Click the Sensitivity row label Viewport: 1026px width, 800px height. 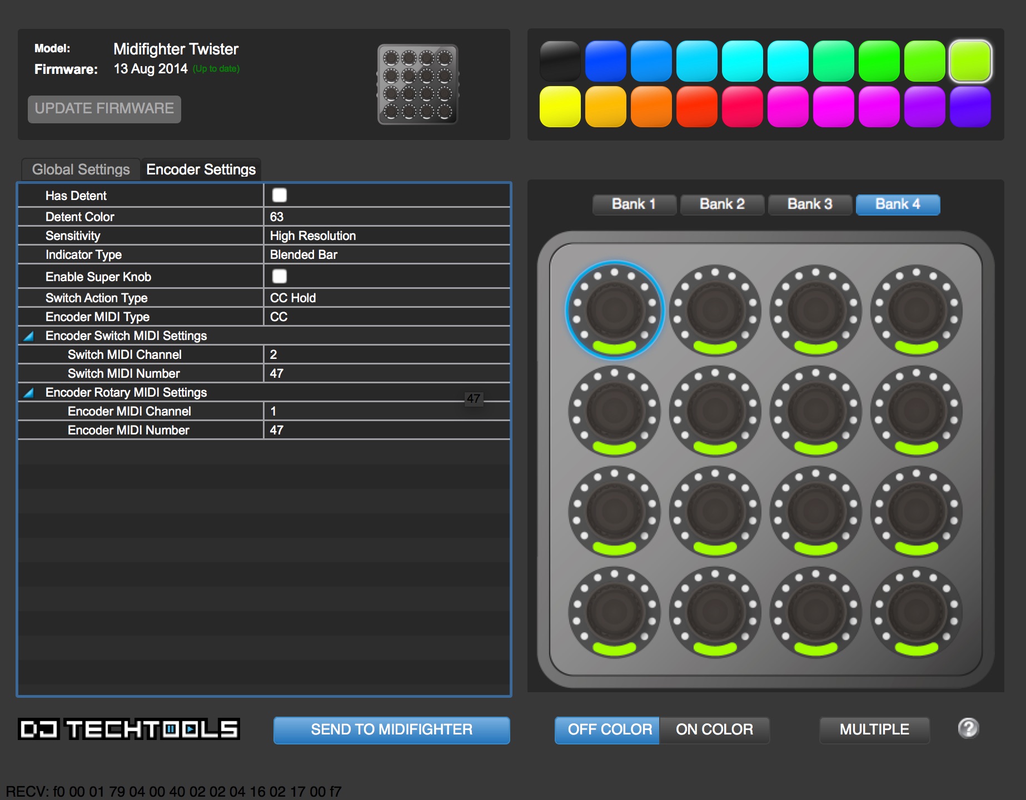[x=73, y=236]
